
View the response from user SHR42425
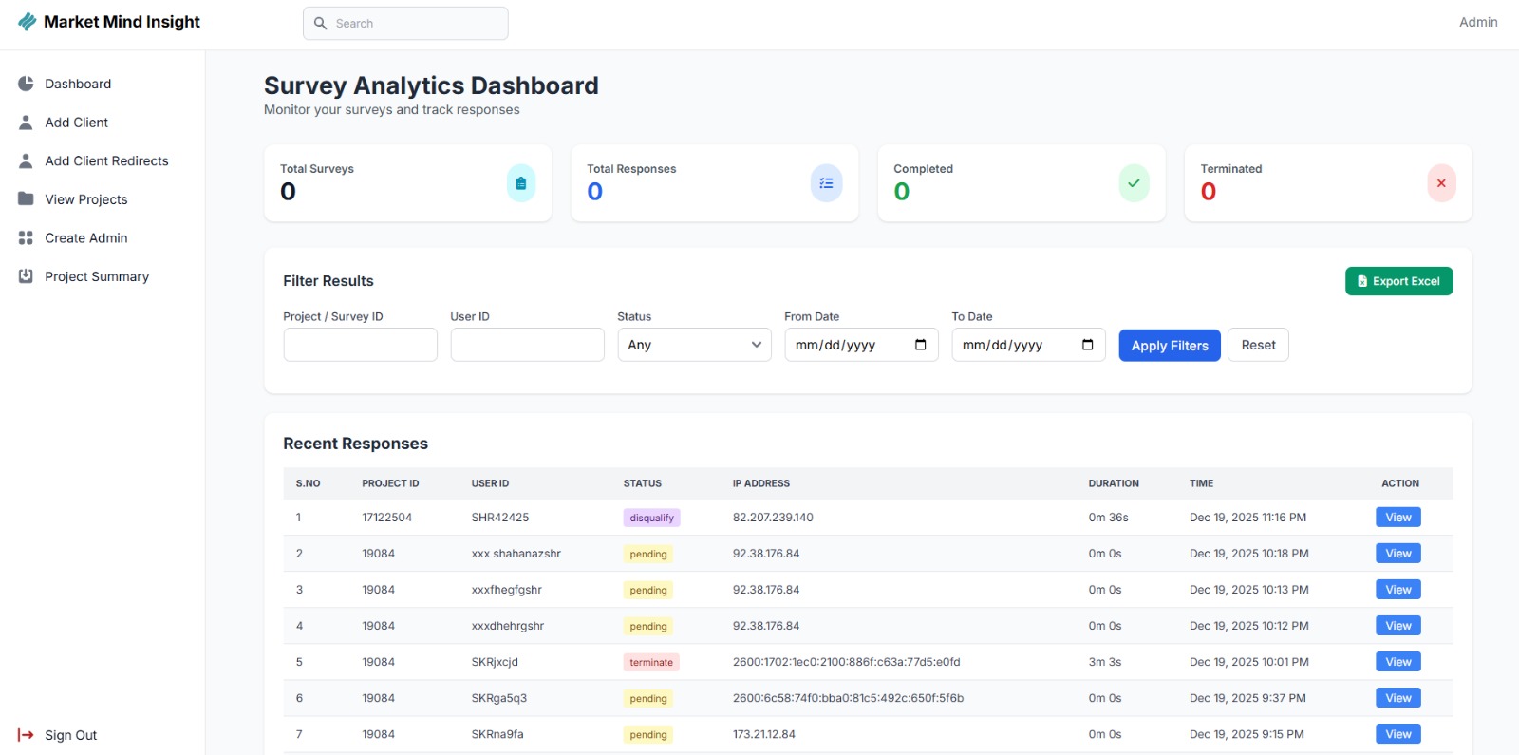(x=1397, y=518)
